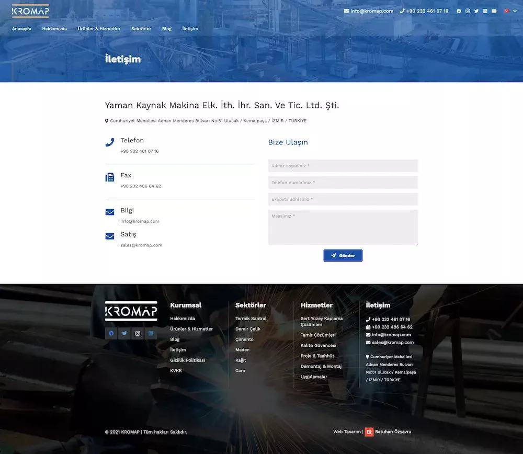Go to Anasayfa in the navigation
523x454 pixels.
coord(21,29)
